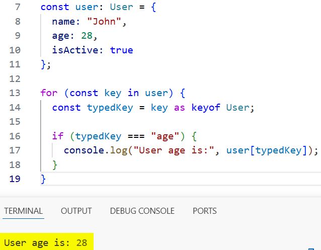Click line number 14 in gutter

tap(15, 108)
